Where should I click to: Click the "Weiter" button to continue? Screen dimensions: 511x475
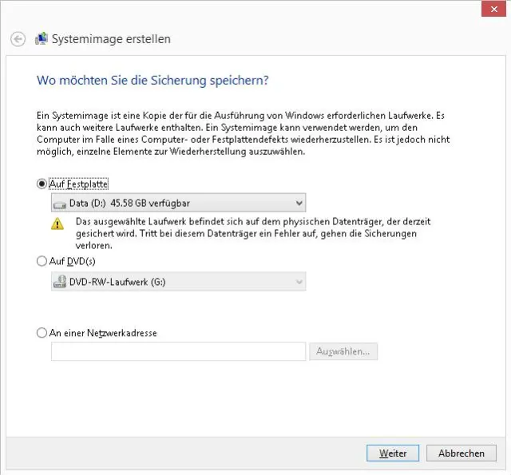393,453
